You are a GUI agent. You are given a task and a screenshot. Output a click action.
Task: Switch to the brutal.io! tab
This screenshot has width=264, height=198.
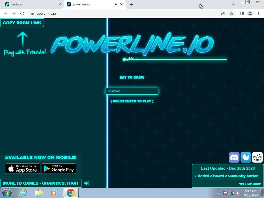point(32,4)
